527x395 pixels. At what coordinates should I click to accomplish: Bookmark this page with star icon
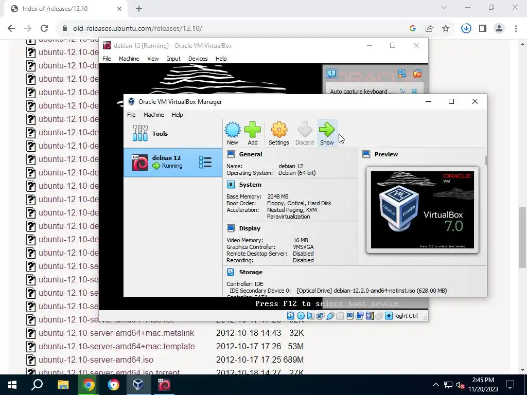click(x=446, y=29)
